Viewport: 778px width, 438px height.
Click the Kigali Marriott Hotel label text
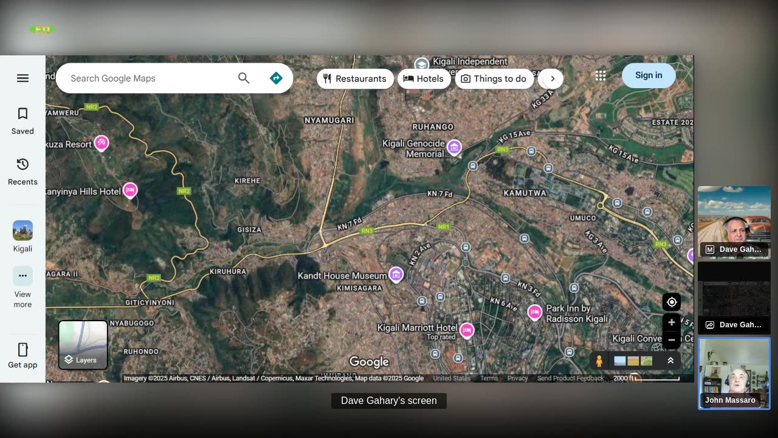(x=417, y=328)
